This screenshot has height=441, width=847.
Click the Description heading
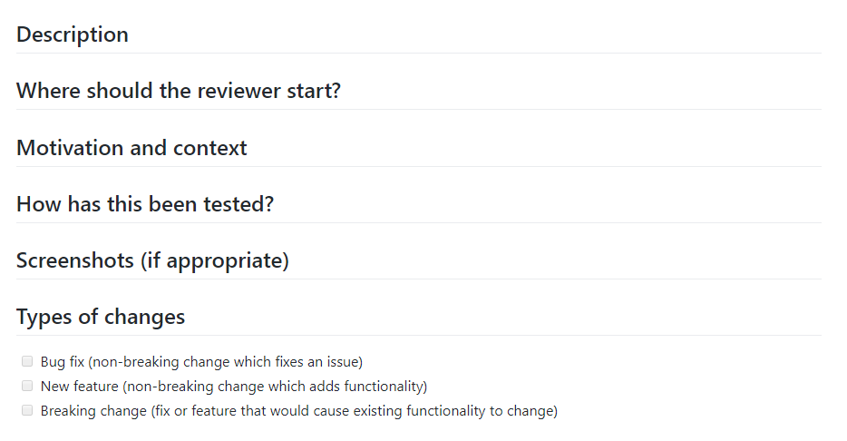coord(73,34)
